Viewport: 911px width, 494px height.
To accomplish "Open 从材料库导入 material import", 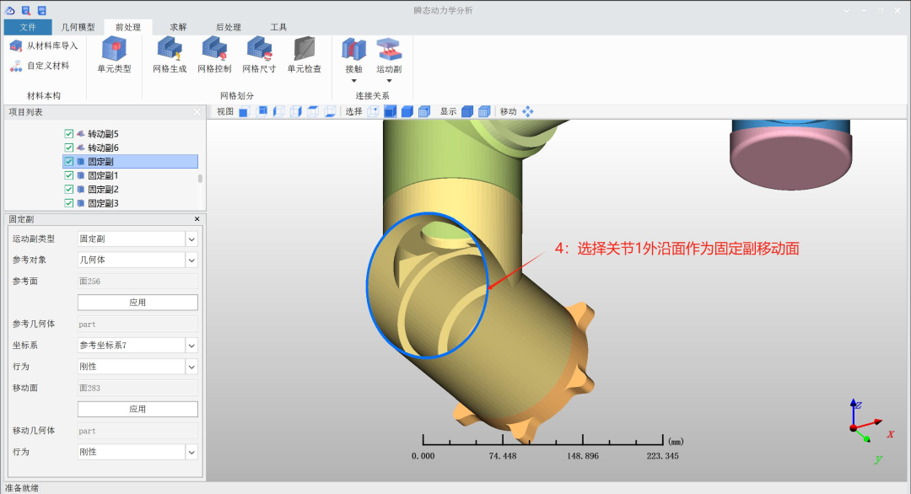I will [44, 46].
